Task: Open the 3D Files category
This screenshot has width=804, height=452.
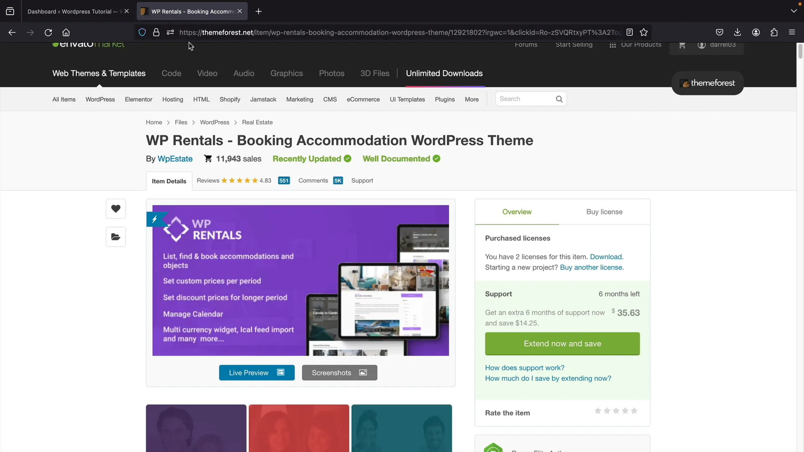Action: 375,73
